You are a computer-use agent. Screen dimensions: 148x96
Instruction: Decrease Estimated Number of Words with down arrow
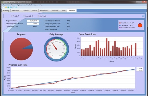38,24
